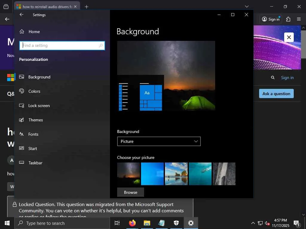Choose the blue Windows logo picture thumbnail

point(152,174)
